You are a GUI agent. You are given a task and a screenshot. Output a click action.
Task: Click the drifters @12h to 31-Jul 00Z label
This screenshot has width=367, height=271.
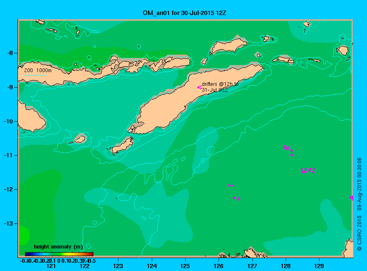220,87
